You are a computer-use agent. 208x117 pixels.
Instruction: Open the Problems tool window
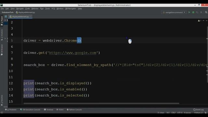coord(11,110)
